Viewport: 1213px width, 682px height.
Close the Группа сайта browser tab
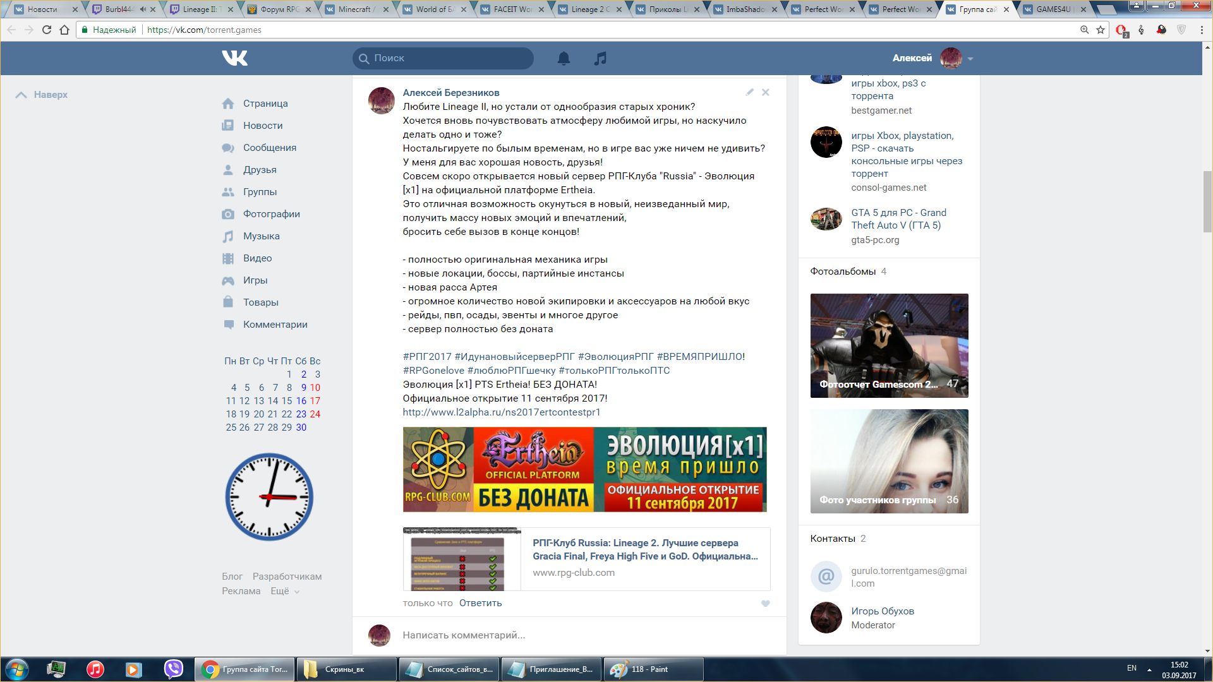tap(1006, 9)
